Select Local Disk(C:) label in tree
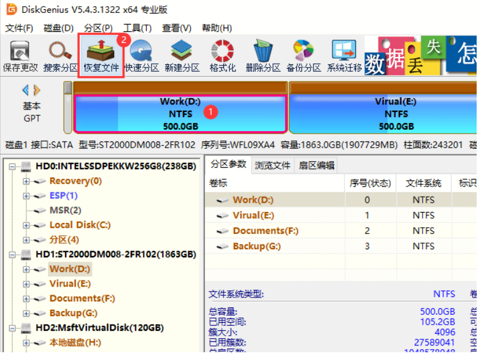 click(80, 225)
